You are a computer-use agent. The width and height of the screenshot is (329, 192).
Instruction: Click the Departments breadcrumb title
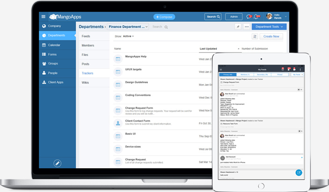click(x=91, y=27)
